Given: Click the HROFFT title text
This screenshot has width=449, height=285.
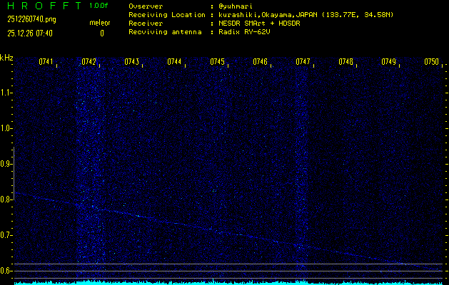Looking at the screenshot, I should pyautogui.click(x=44, y=6).
